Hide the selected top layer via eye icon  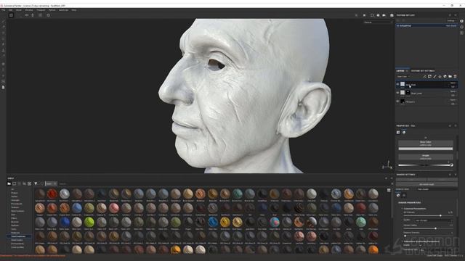coord(397,84)
